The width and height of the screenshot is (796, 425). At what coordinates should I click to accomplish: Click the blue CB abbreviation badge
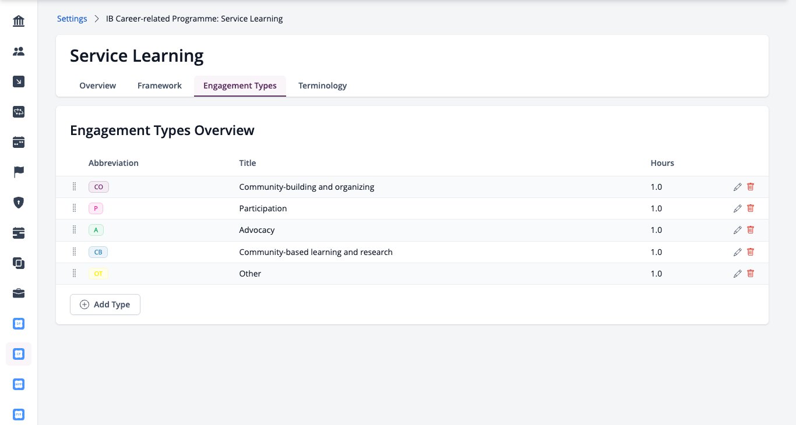98,252
